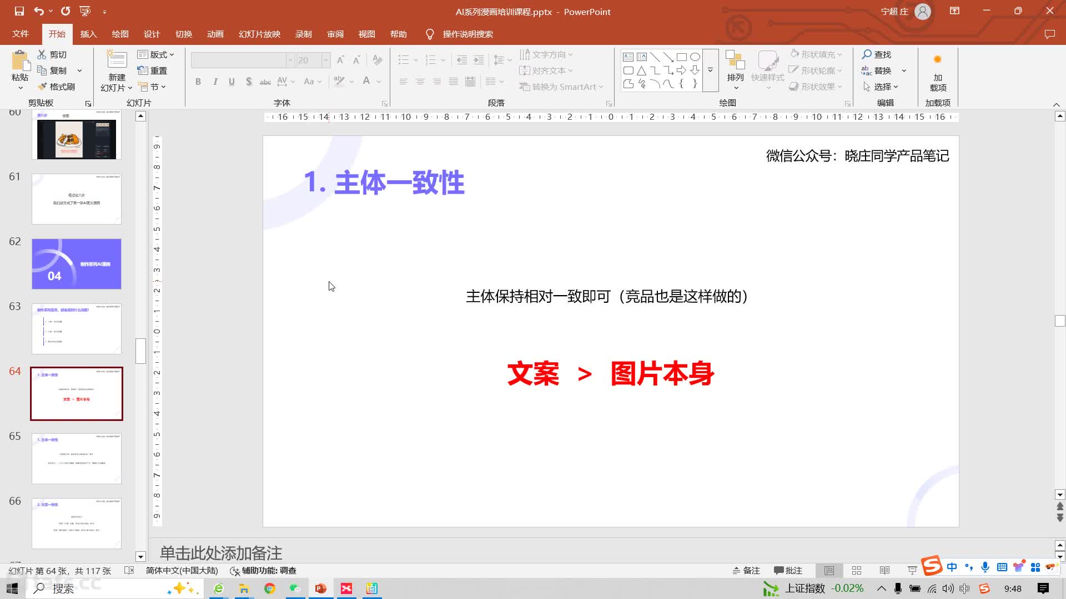Viewport: 1066px width, 599px height.
Task: Click the Save icon in title bar
Action: [x=19, y=11]
